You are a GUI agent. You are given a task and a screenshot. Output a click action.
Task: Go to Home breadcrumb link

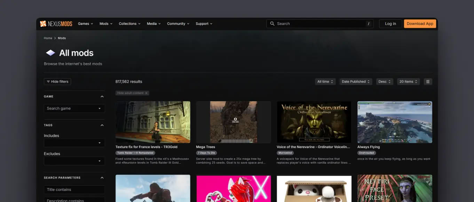(48, 38)
